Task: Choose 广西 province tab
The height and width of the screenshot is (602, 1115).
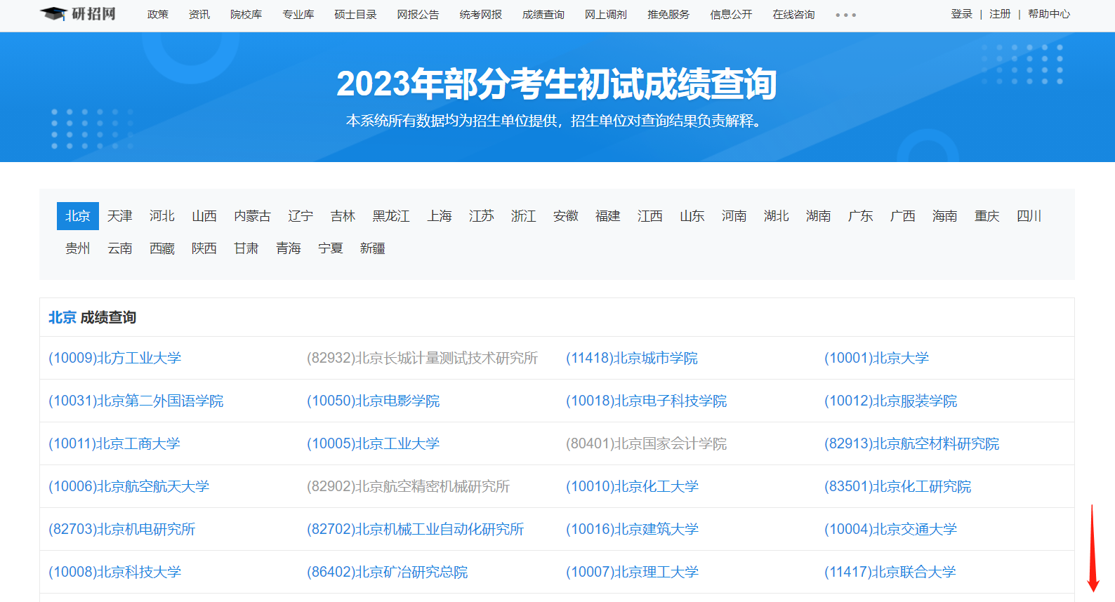Action: (903, 216)
